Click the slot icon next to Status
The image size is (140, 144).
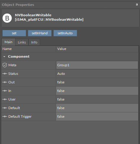click(x=5, y=74)
